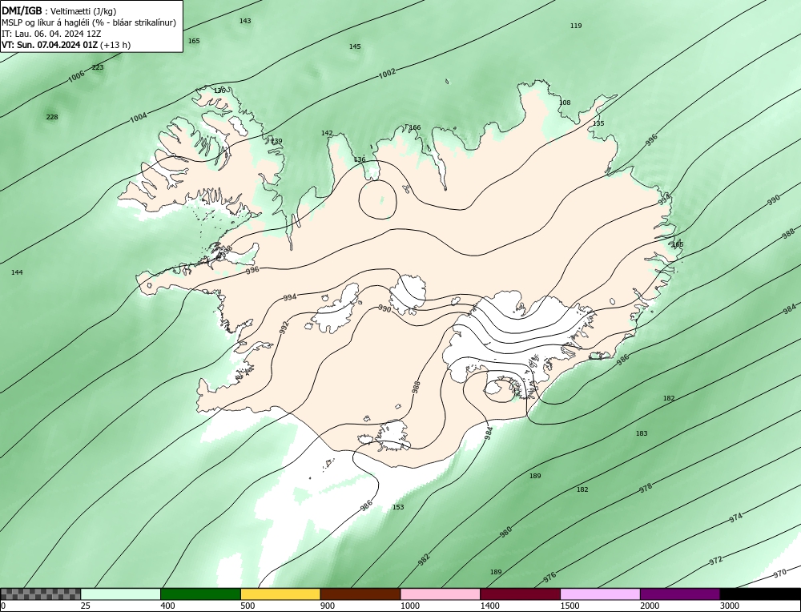Screen dimensions: 801x612
Task: Click the '982' isobar label
Action: click(424, 559)
